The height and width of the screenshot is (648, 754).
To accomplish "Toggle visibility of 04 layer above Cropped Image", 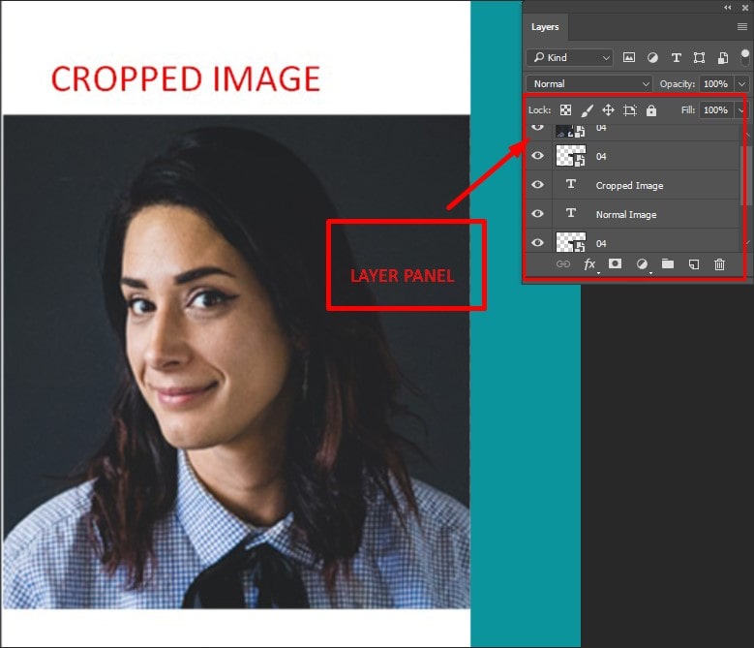I will (x=537, y=155).
